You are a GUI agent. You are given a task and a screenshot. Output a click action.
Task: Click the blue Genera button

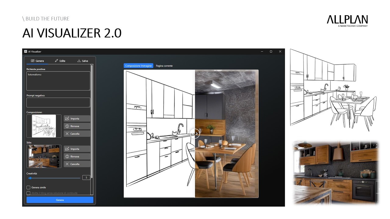pyautogui.click(x=60, y=200)
